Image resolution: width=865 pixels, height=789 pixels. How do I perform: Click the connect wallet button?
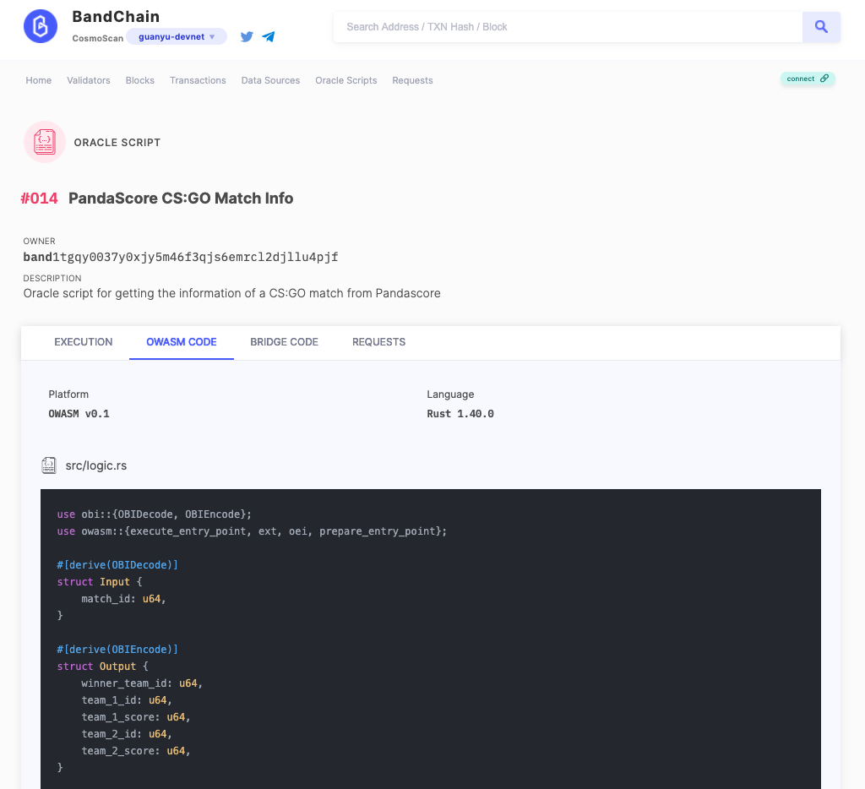(x=807, y=79)
